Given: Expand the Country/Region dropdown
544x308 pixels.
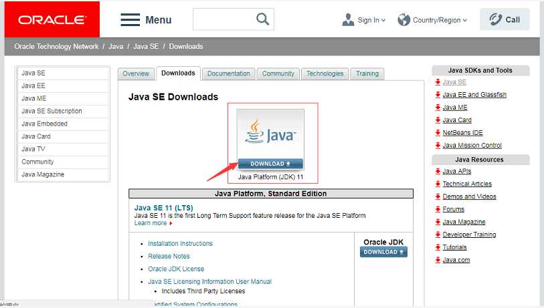Looking at the screenshot, I should (465, 20).
